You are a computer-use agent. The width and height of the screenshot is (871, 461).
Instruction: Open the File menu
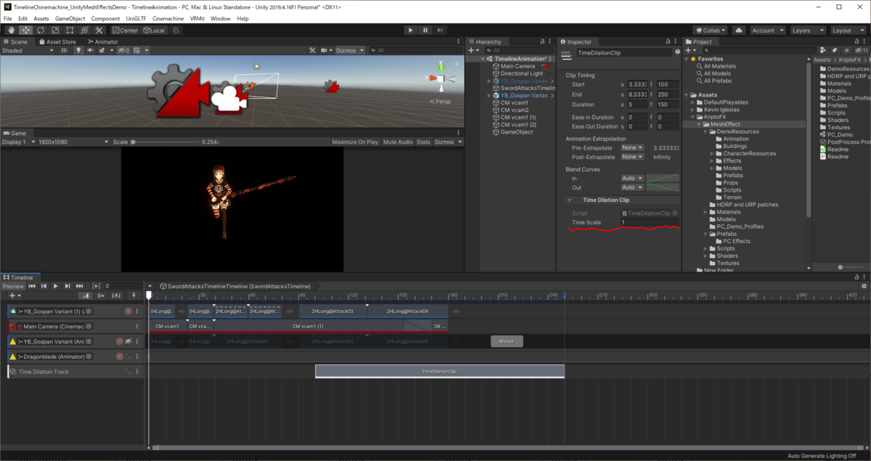click(x=7, y=18)
